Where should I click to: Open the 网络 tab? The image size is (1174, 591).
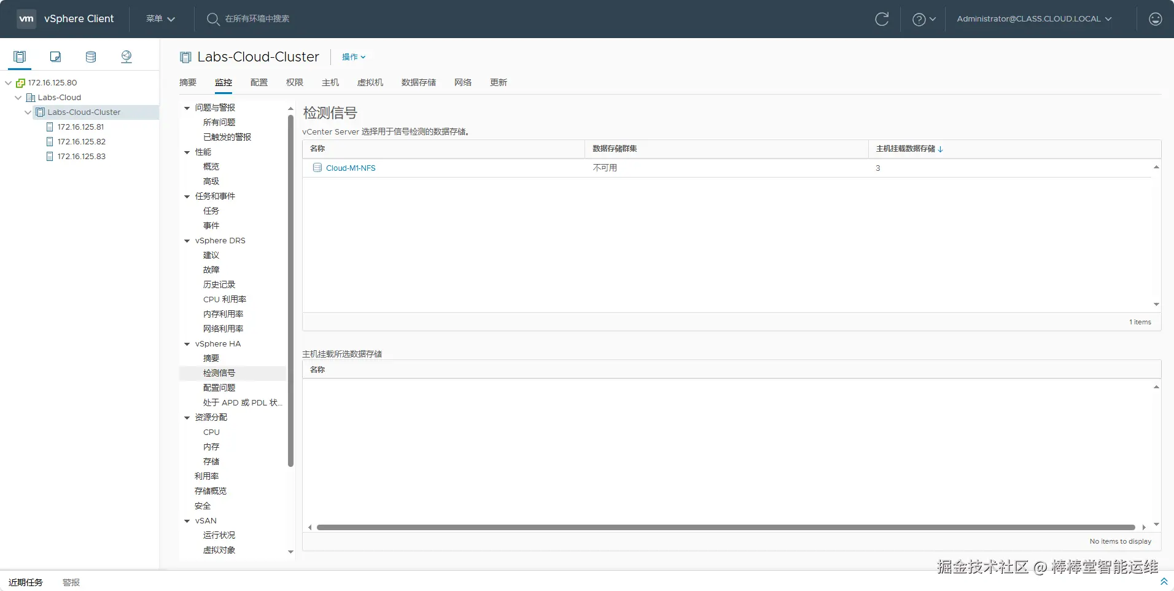click(463, 82)
